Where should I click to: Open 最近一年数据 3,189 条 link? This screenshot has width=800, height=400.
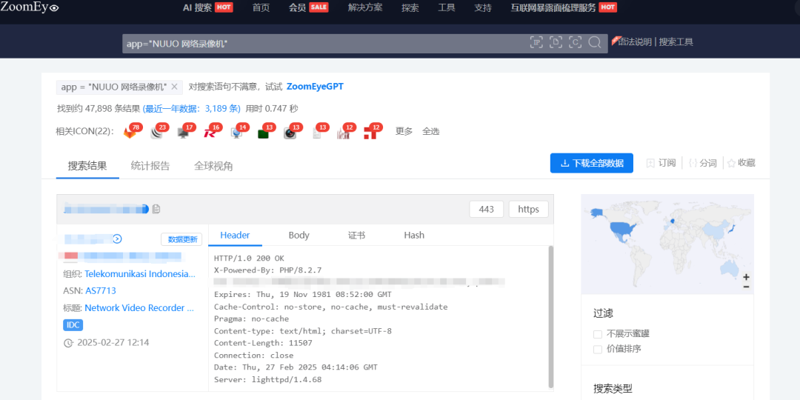191,109
